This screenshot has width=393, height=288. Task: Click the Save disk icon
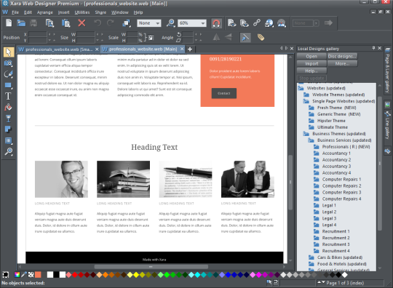coord(33,23)
